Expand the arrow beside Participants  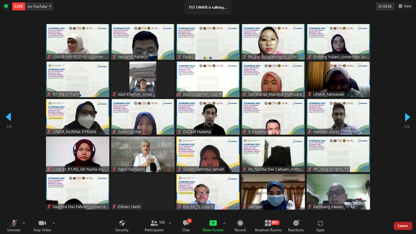pyautogui.click(x=170, y=223)
